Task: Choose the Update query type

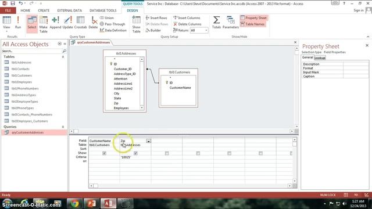Action: click(67, 22)
